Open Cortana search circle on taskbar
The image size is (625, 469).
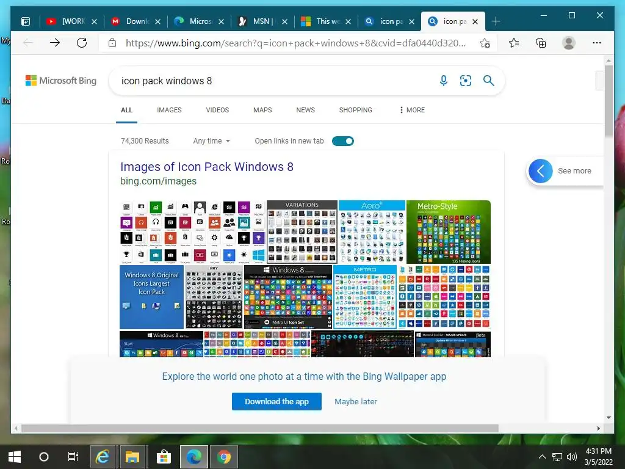coord(44,457)
